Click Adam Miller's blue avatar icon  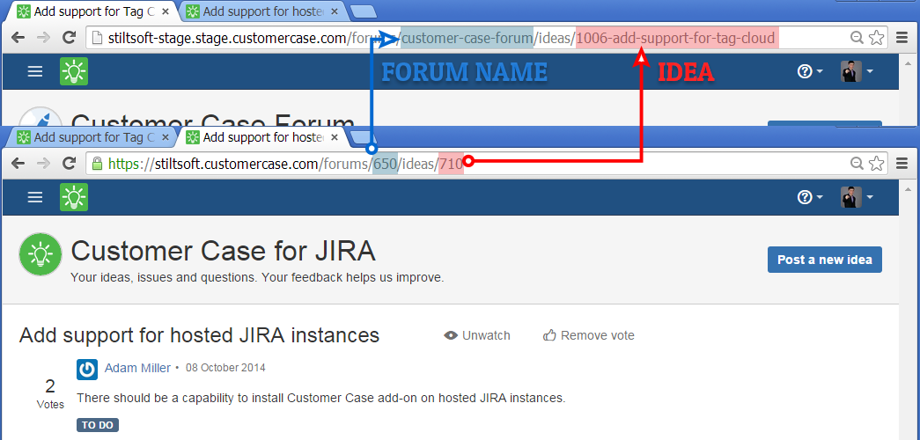87,370
